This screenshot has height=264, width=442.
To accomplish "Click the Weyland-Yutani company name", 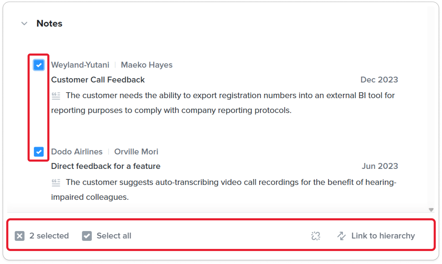I will point(80,65).
